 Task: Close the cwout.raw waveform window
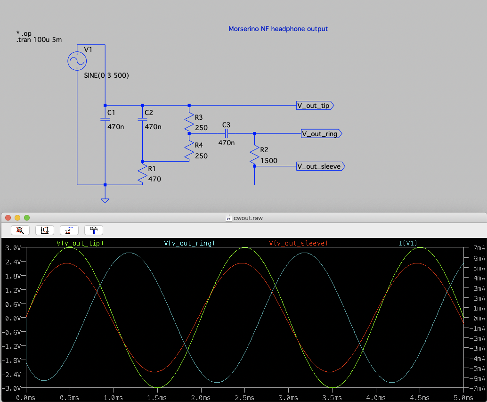pyautogui.click(x=8, y=218)
